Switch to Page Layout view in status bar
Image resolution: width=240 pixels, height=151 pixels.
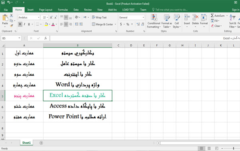click(209, 148)
